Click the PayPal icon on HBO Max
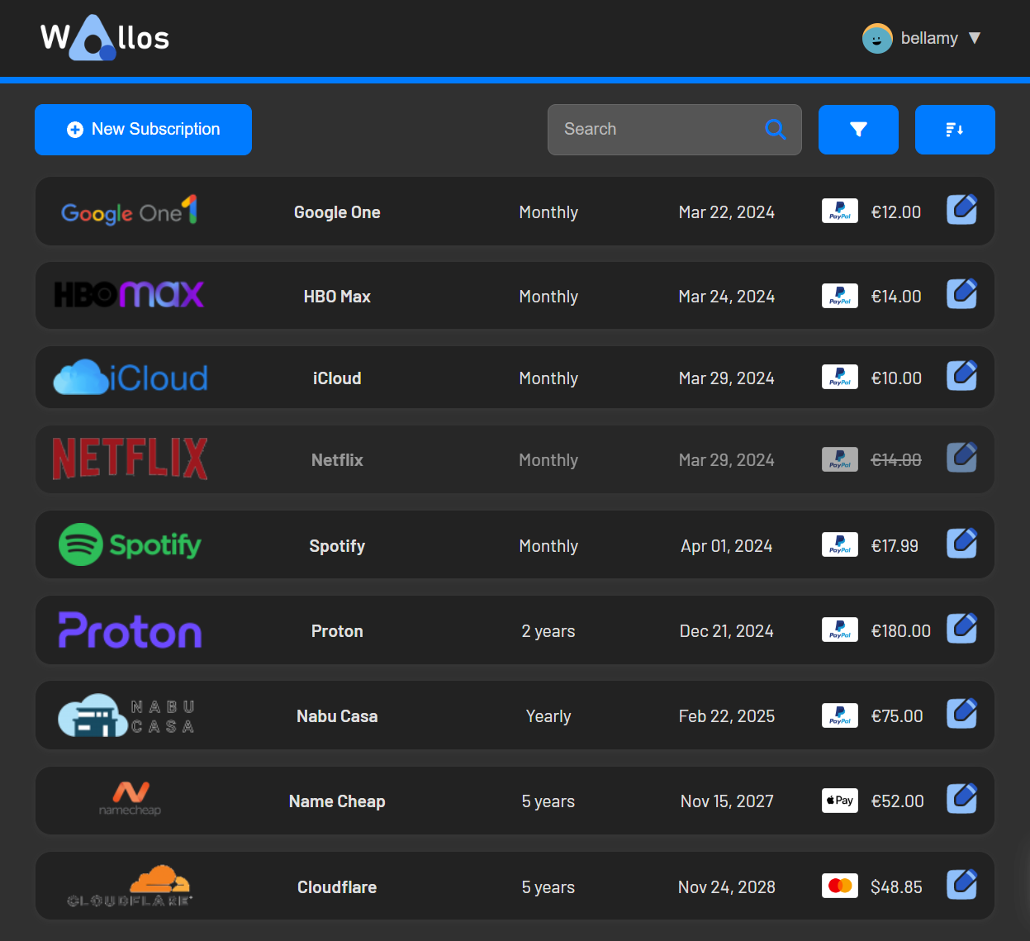This screenshot has width=1030, height=941. click(x=839, y=296)
